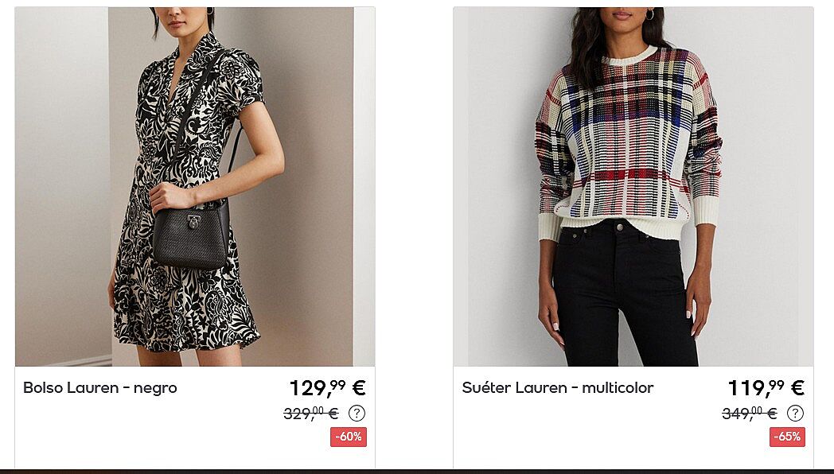Click the crossed-out 349,00 € original price
The image size is (834, 474).
[x=750, y=413]
